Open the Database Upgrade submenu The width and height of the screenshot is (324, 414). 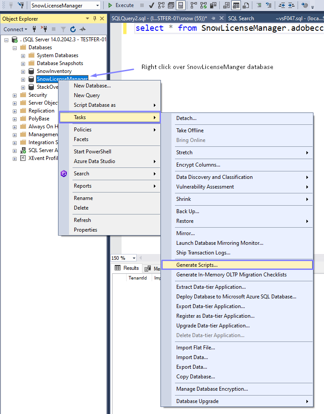(237, 401)
